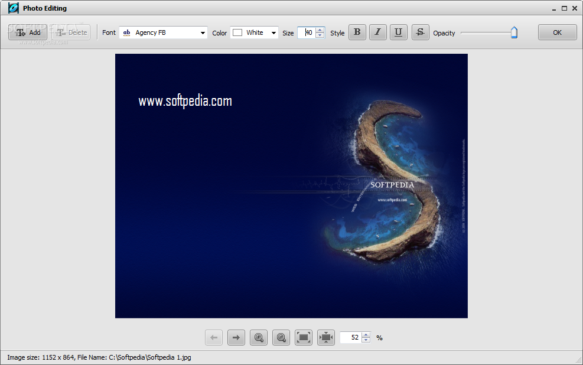The image size is (583, 365).
Task: Toggle Italic text style
Action: click(378, 32)
